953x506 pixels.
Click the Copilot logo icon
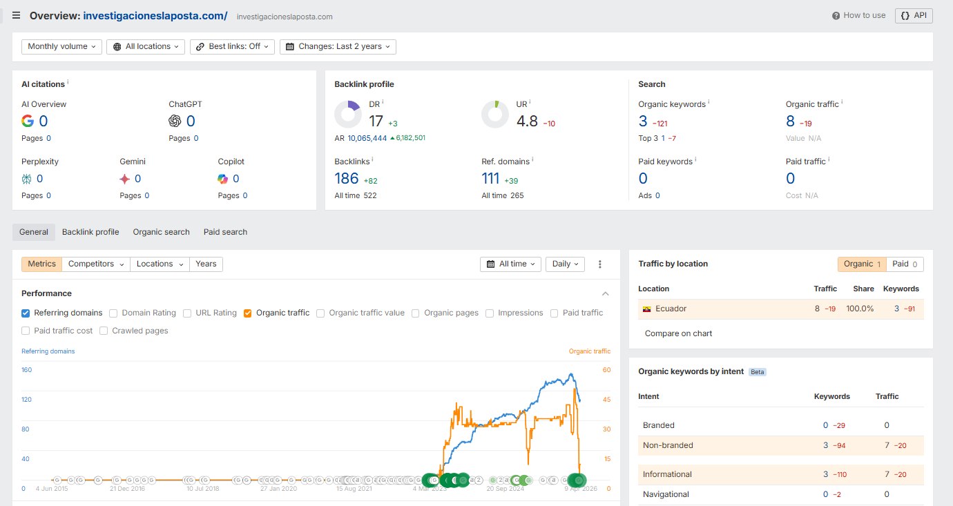coord(223,179)
